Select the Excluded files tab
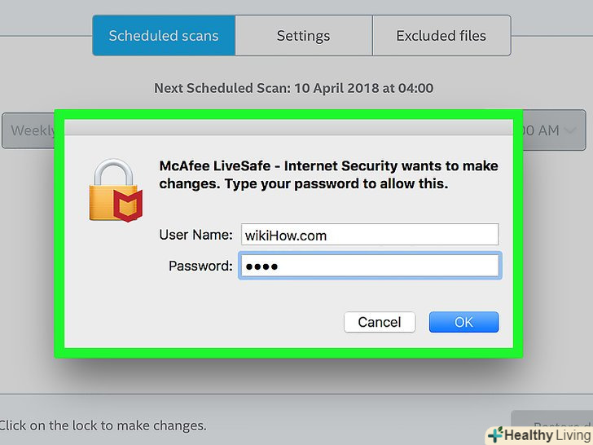 tap(441, 36)
